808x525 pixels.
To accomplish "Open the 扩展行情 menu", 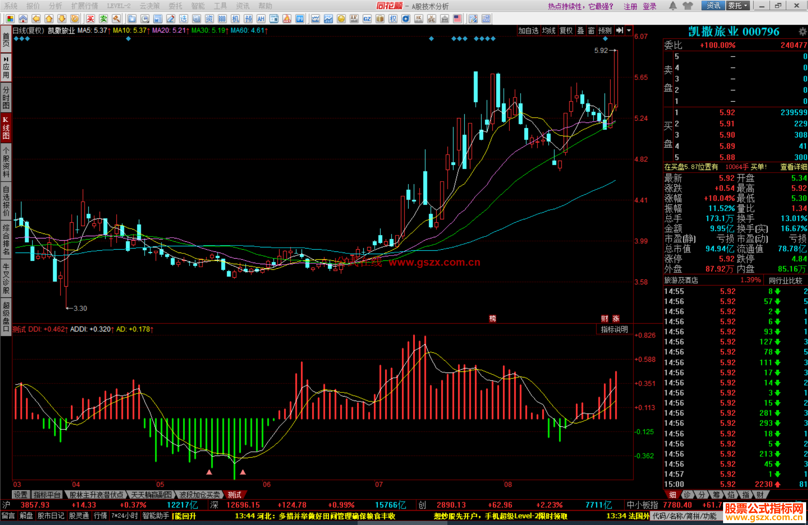I will [85, 6].
